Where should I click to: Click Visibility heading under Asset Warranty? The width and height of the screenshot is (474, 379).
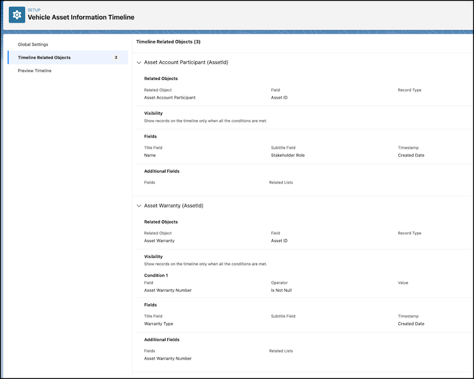click(x=153, y=256)
